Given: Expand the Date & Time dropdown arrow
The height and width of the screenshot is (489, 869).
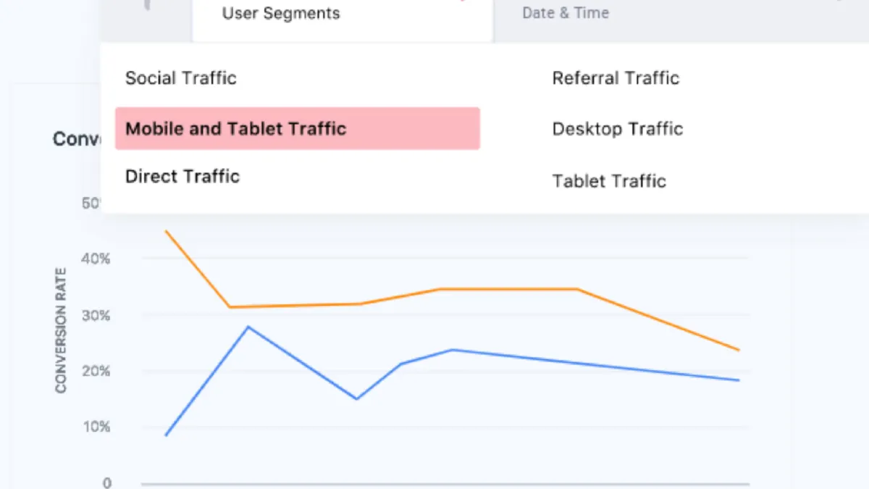Looking at the screenshot, I should coord(837,1).
